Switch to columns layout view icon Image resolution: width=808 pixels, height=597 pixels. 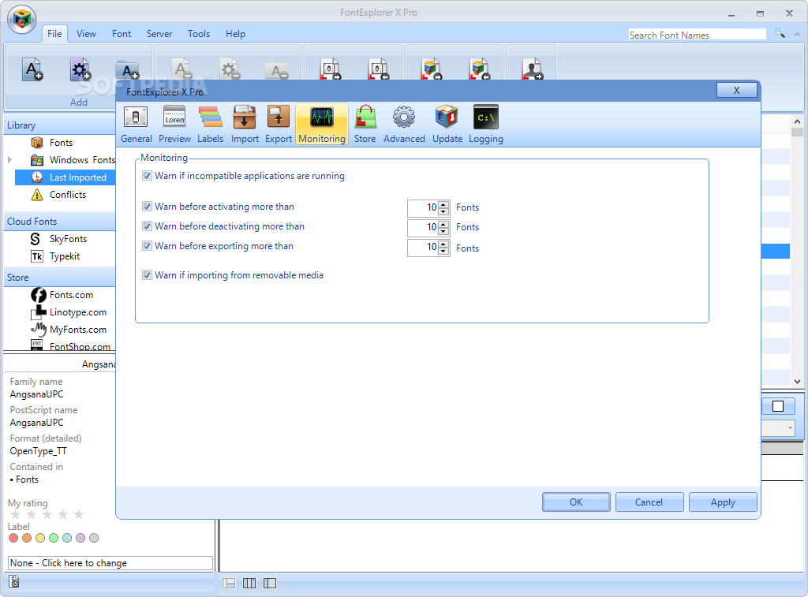click(x=249, y=583)
